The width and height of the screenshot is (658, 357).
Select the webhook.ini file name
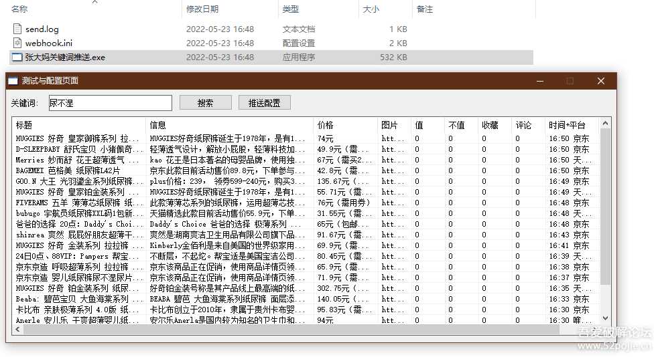(x=49, y=43)
